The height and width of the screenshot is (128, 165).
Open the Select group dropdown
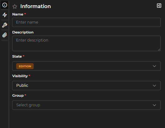coord(86,105)
